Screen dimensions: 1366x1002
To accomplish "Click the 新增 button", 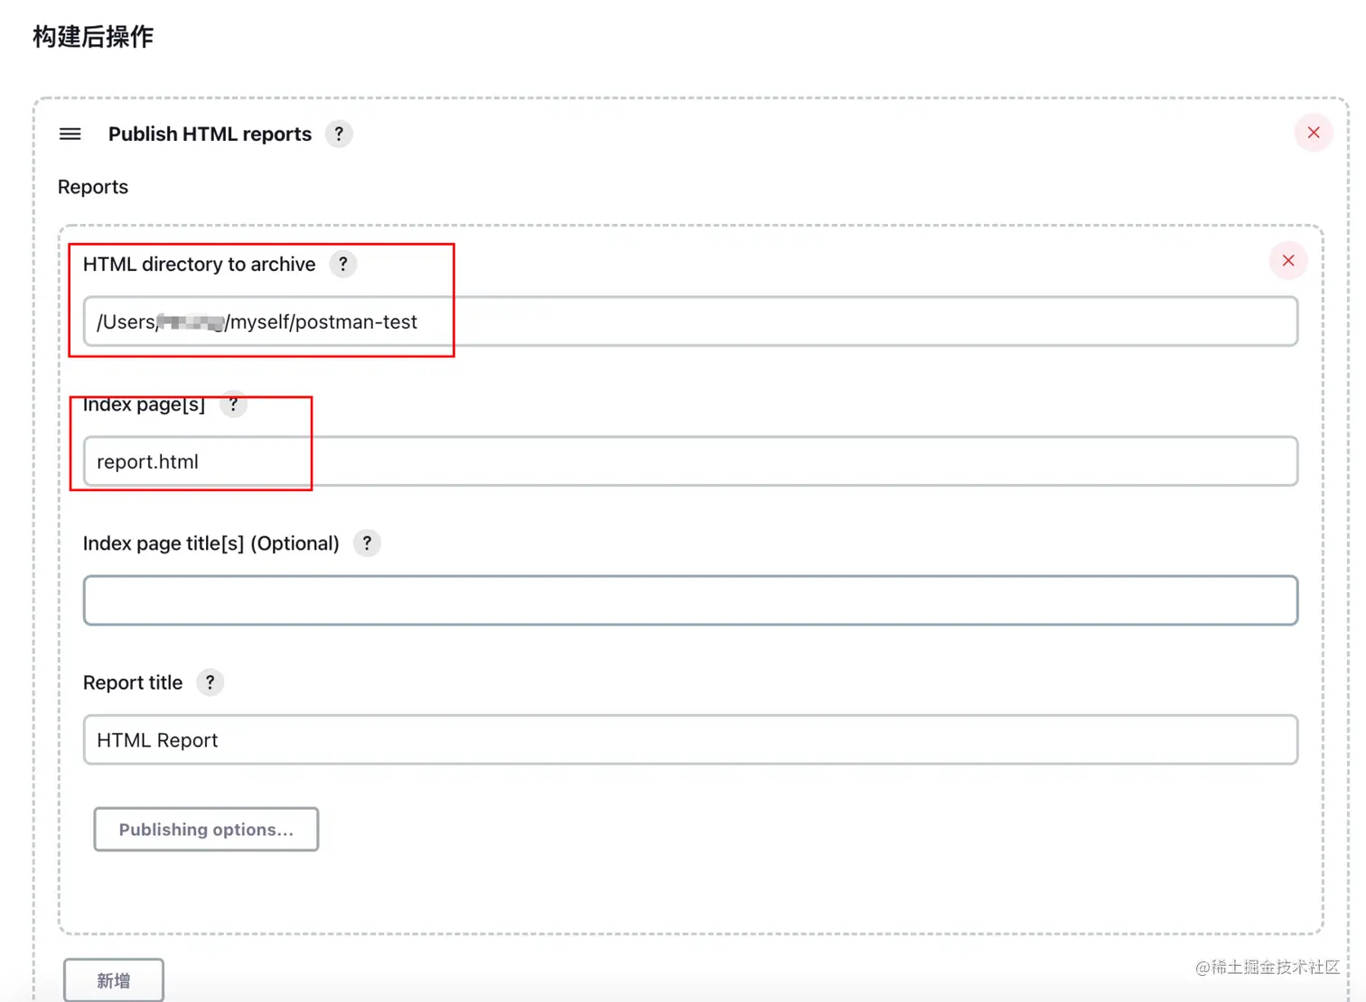I will (x=114, y=980).
